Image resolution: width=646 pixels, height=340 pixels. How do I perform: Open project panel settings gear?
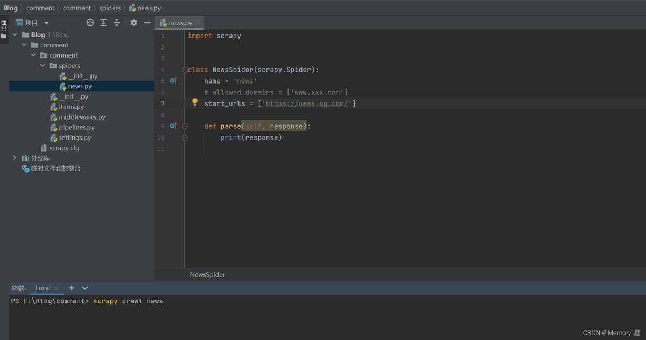tap(134, 23)
